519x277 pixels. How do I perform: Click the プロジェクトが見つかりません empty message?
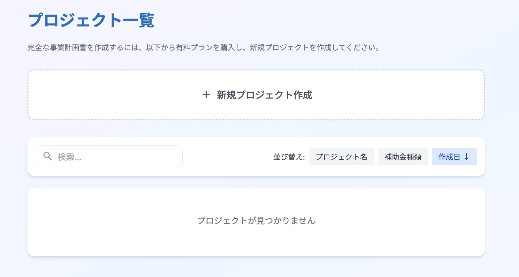click(x=256, y=220)
